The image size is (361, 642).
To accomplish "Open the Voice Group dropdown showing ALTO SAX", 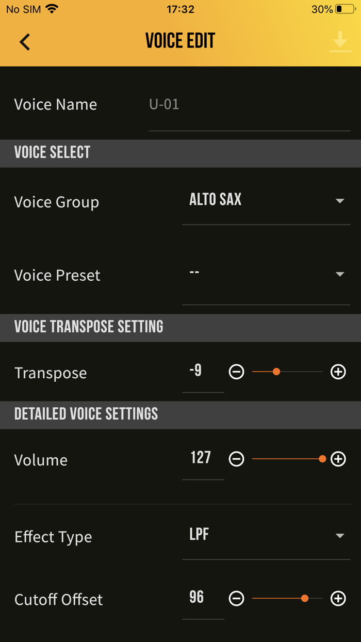I will click(x=266, y=201).
